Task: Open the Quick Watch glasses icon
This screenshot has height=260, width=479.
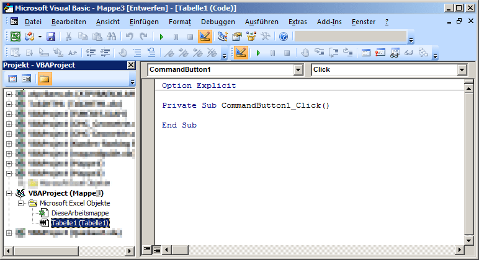Action: (x=409, y=53)
